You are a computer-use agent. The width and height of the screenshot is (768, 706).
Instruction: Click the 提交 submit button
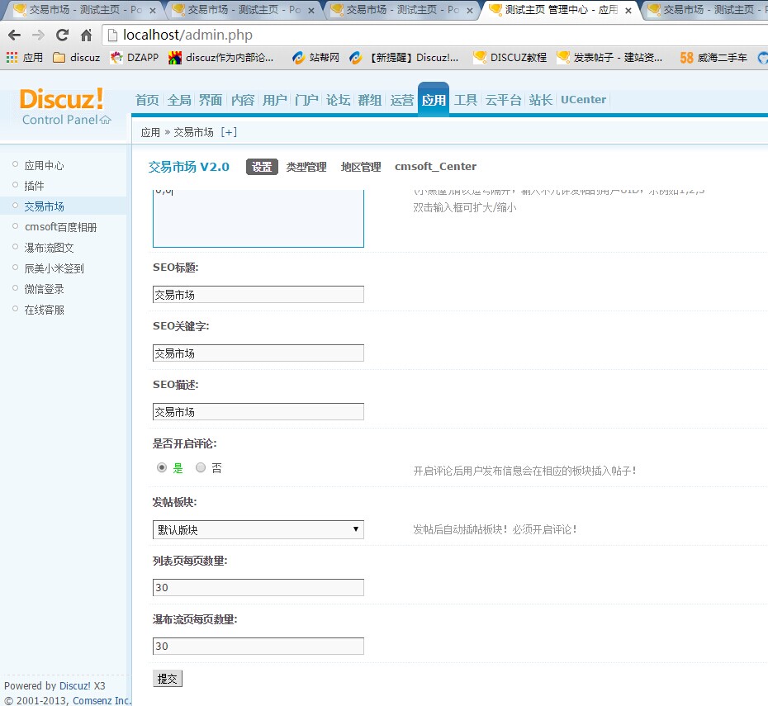167,679
